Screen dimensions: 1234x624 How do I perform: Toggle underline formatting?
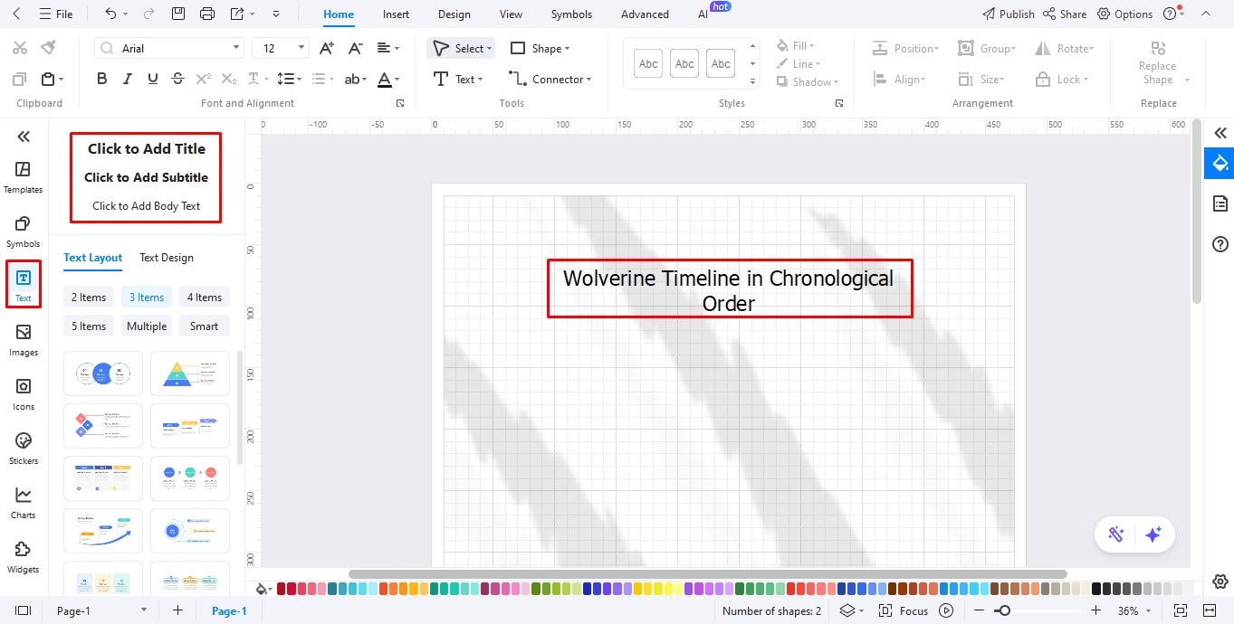(152, 79)
